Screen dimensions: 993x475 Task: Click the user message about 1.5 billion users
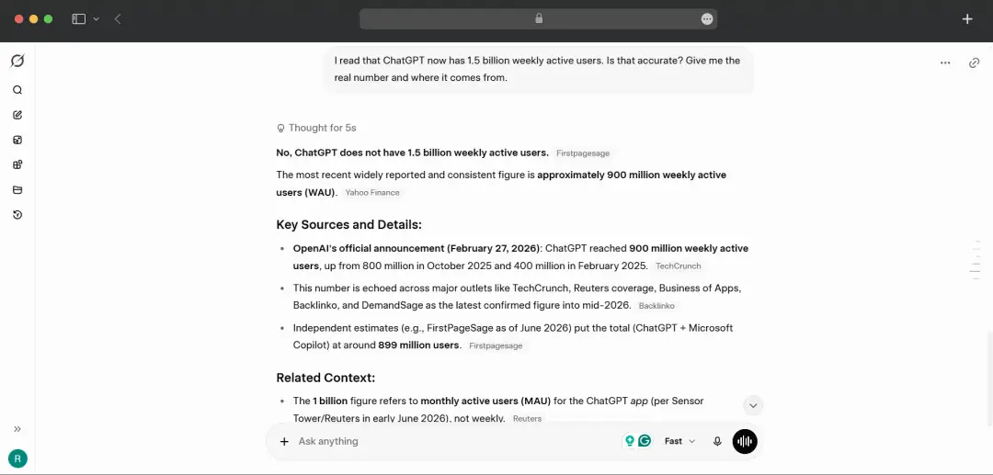[539, 70]
